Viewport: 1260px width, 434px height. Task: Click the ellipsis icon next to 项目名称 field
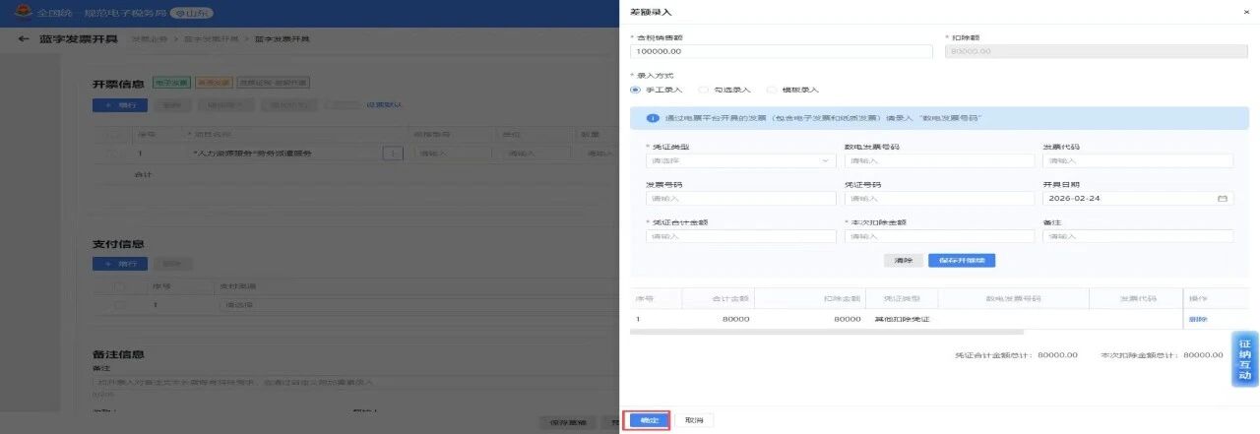[393, 154]
